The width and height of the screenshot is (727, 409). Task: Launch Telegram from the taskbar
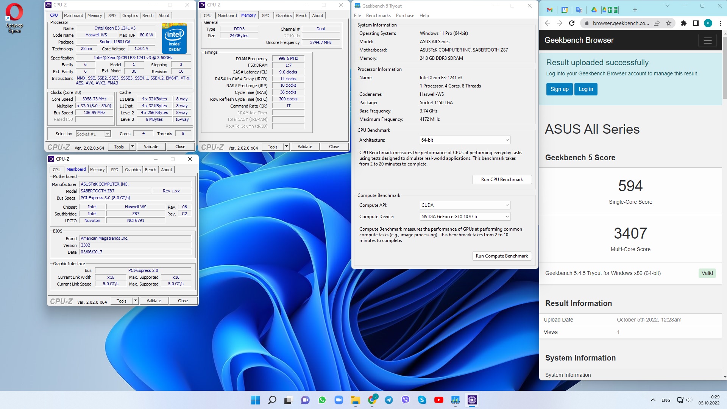pyautogui.click(x=389, y=400)
